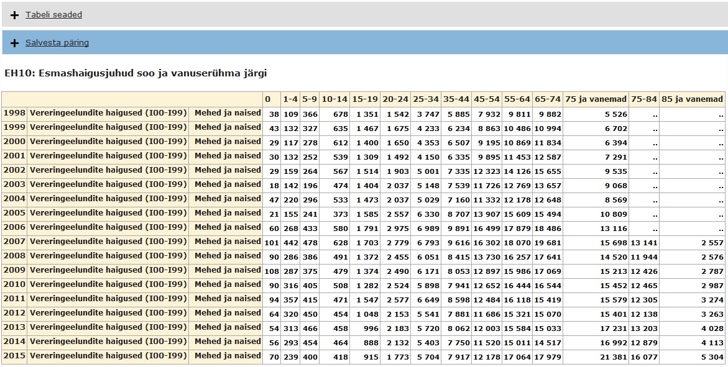Click the plus icon beside Tabeli seaded
The height and width of the screenshot is (367, 728).
(x=15, y=15)
